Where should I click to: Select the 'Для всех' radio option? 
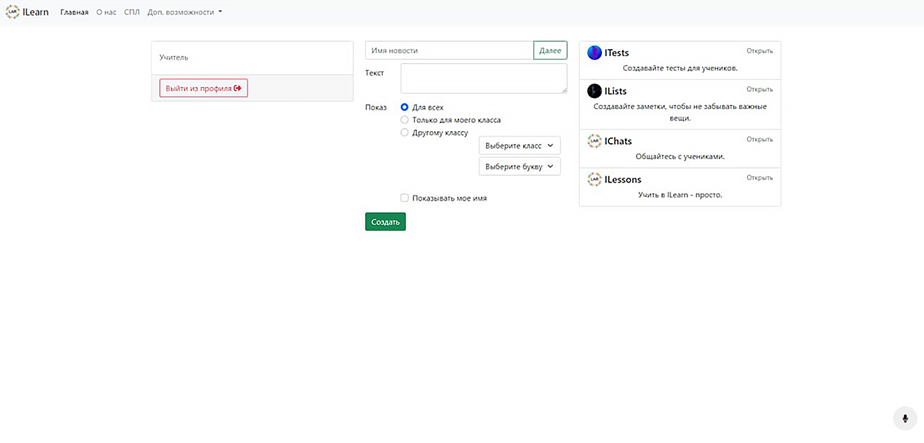[404, 107]
